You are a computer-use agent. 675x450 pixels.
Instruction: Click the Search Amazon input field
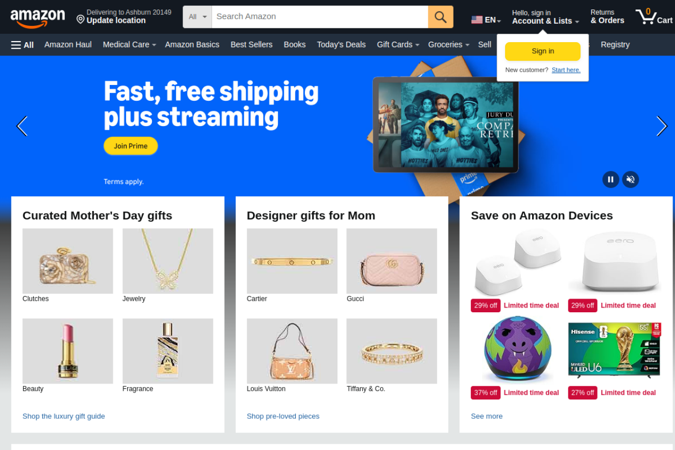click(x=320, y=17)
